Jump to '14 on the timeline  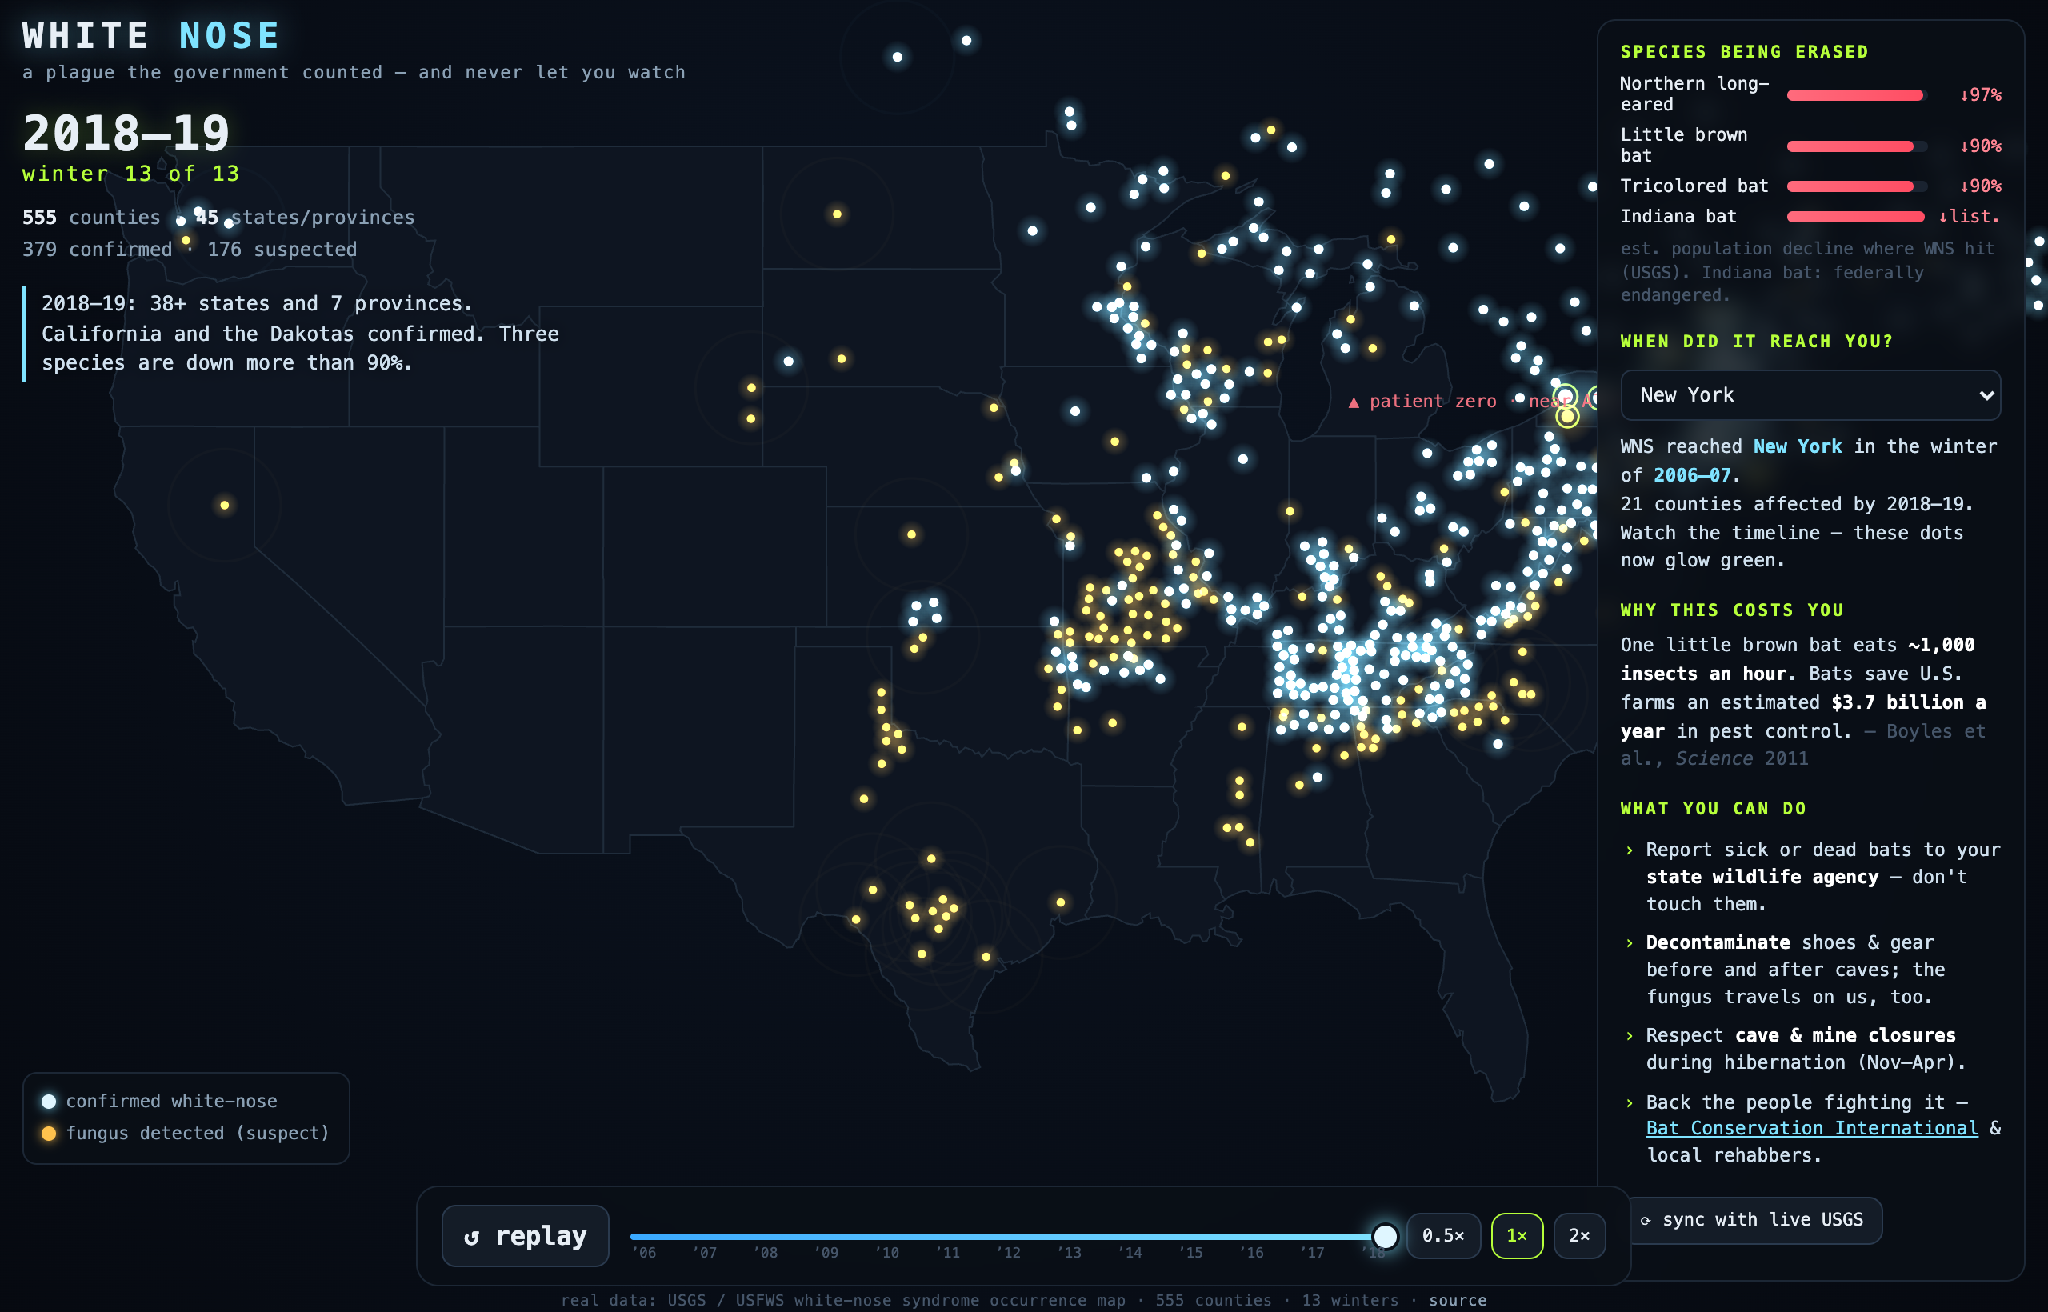click(x=1130, y=1252)
